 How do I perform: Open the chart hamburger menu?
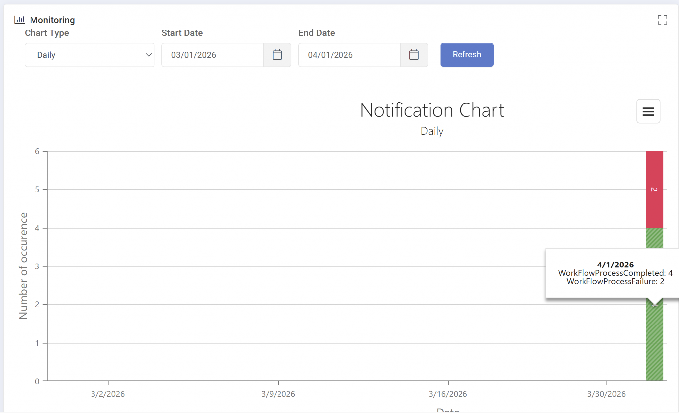pos(648,111)
